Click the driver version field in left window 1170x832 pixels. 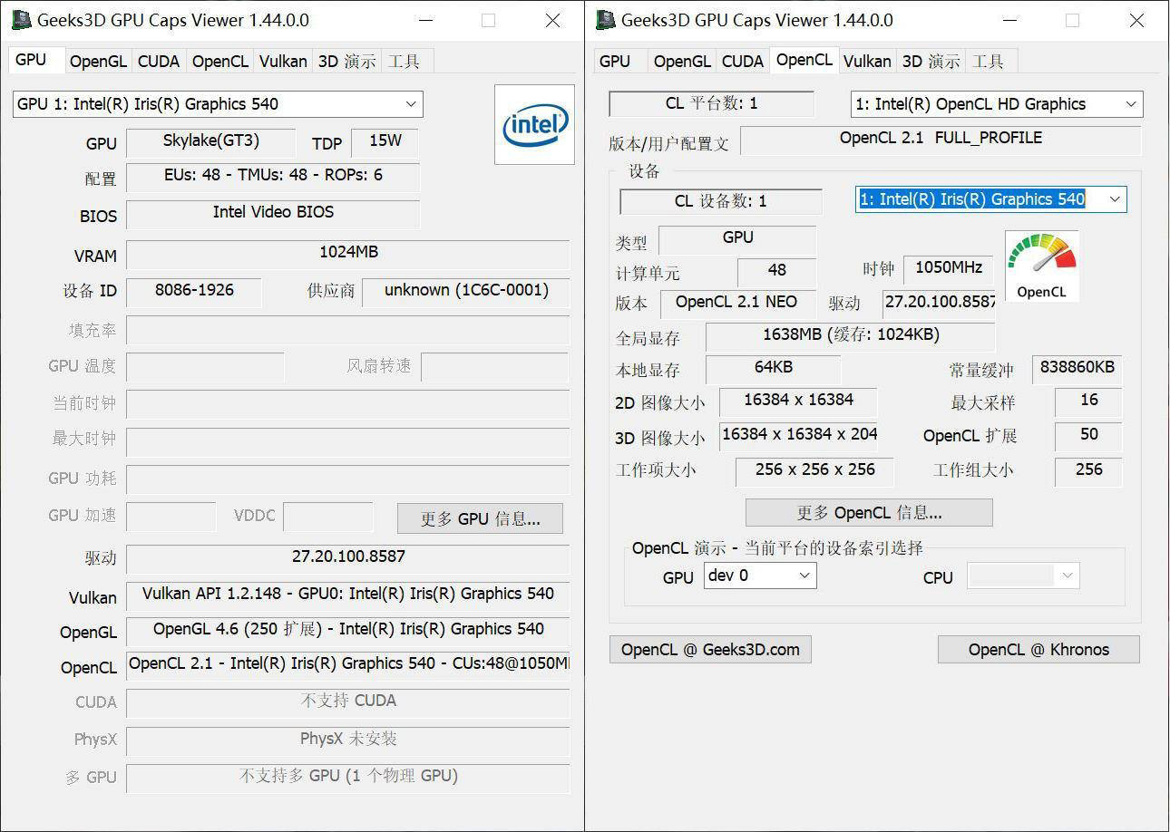(347, 557)
